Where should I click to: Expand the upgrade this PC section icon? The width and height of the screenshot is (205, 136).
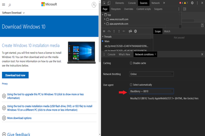click(4, 96)
